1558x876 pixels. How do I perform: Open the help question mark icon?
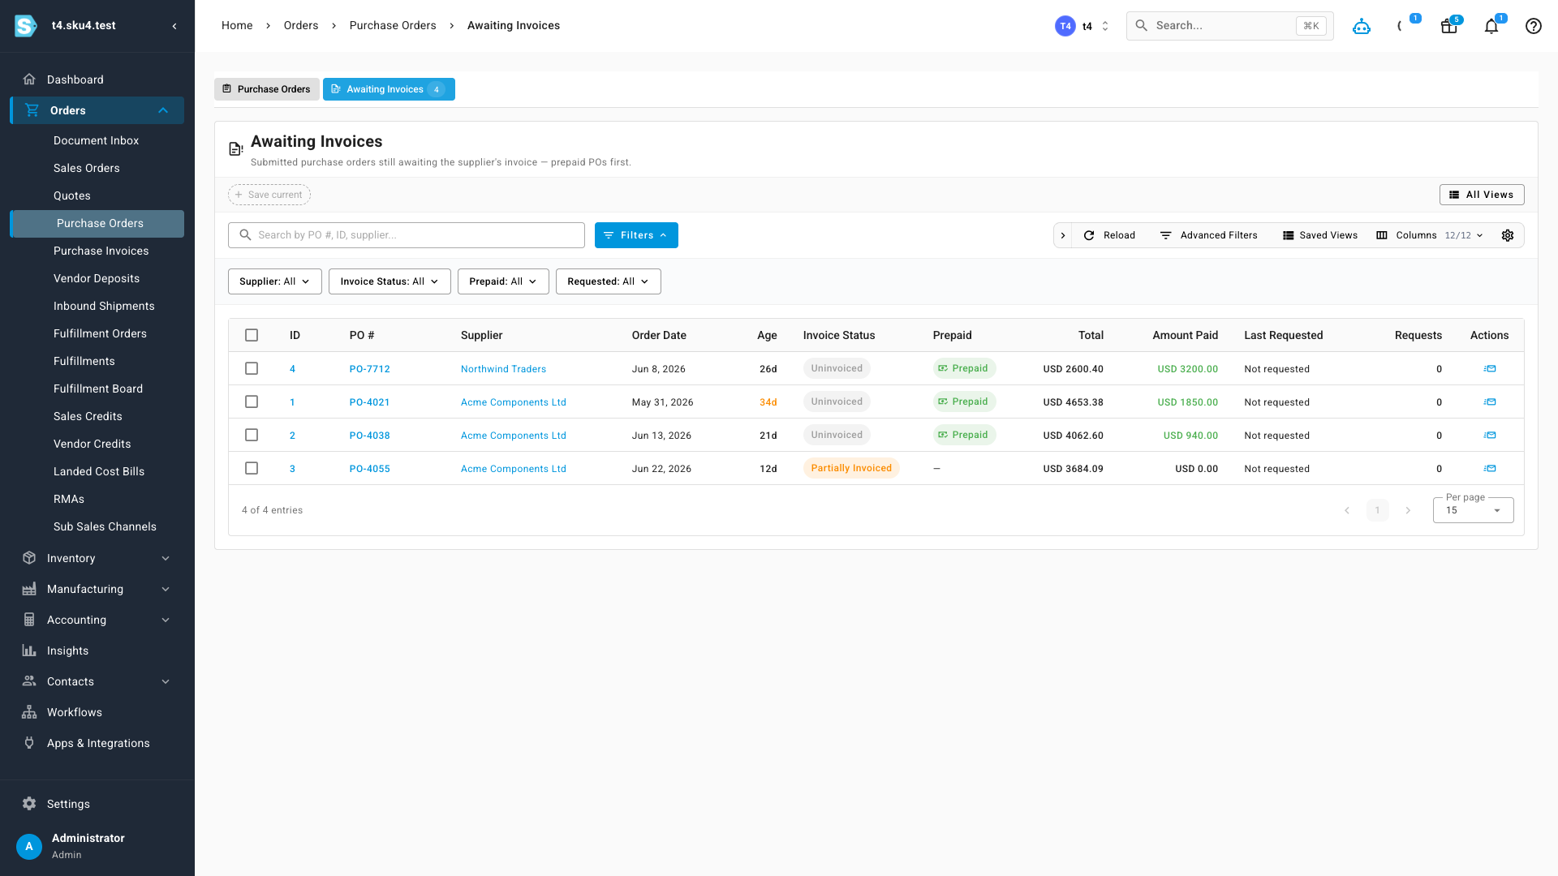point(1534,26)
